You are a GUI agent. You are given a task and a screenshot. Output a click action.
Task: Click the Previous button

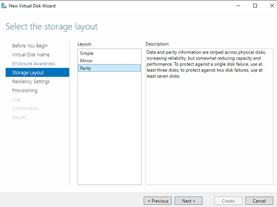pos(157,201)
